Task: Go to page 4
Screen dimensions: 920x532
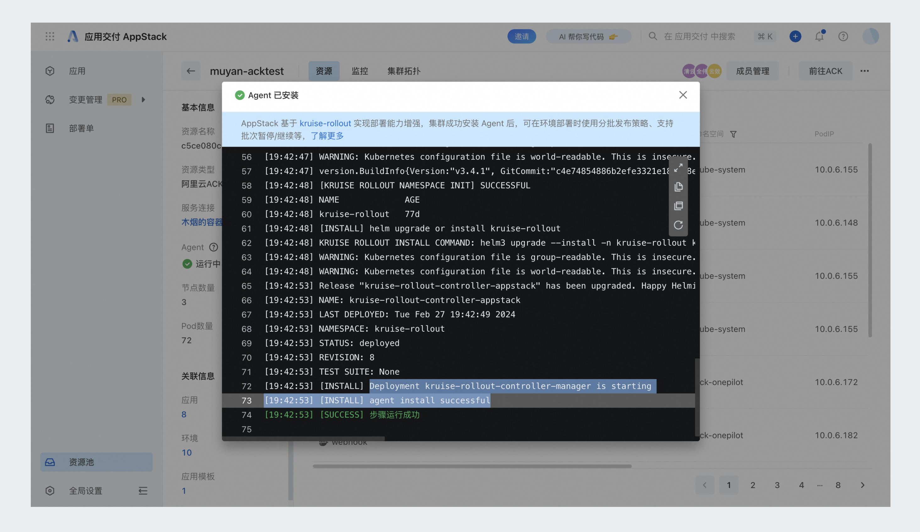Action: tap(801, 485)
